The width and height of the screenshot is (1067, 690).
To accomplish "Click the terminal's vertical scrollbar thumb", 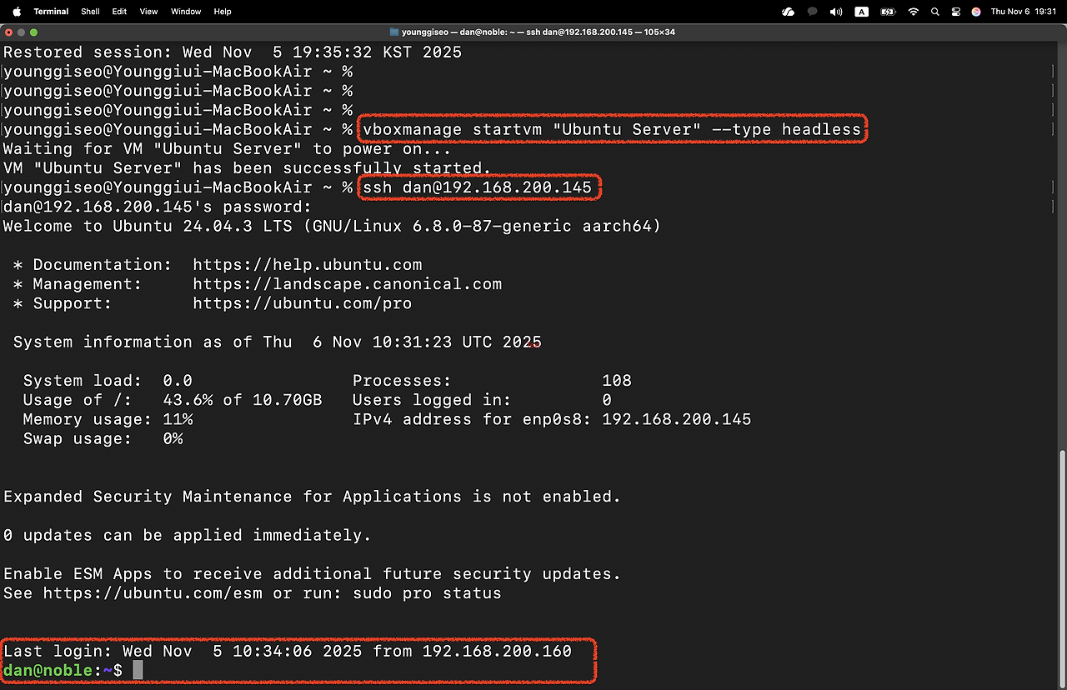I will pyautogui.click(x=1062, y=568).
